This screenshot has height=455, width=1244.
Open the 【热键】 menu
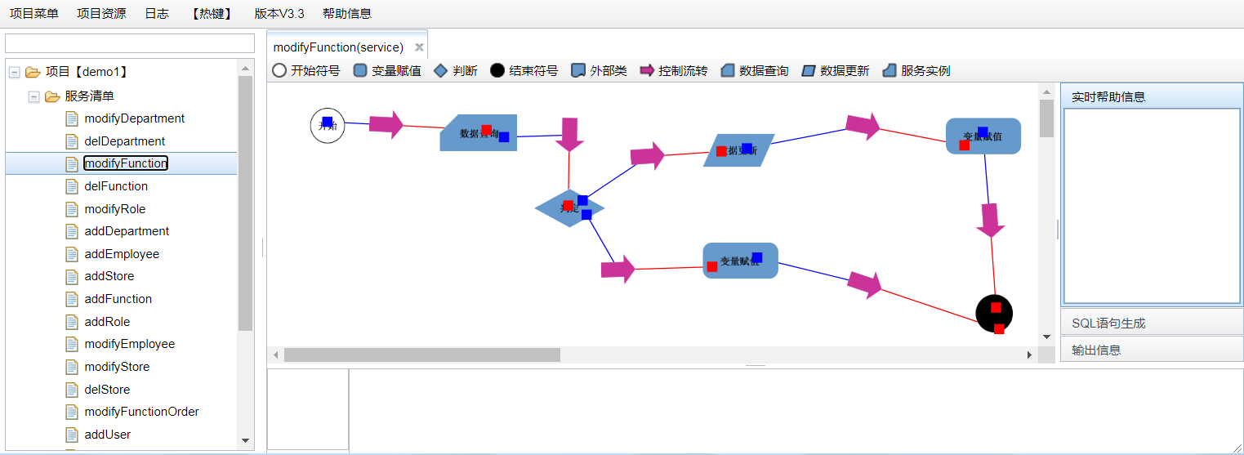click(x=212, y=13)
